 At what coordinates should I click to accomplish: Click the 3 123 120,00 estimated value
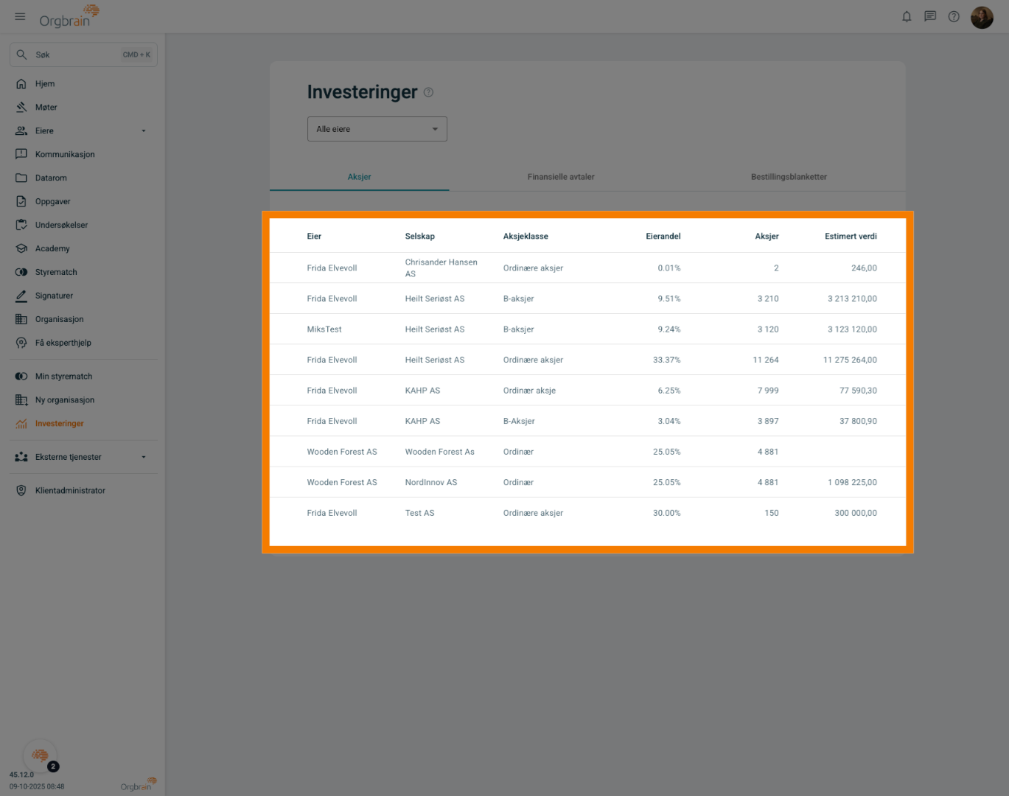click(852, 329)
